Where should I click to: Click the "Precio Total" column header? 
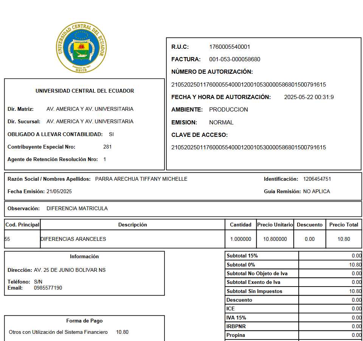[x=344, y=225]
